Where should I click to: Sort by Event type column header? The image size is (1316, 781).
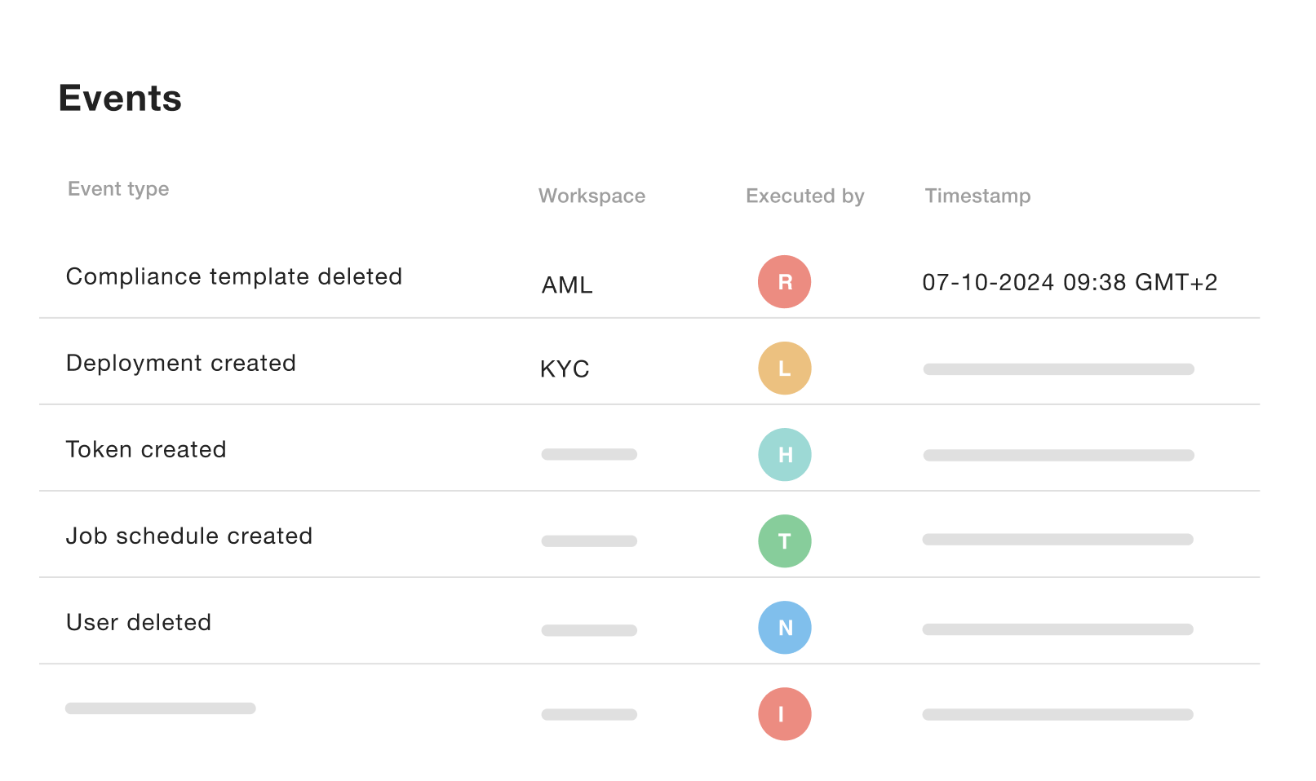[x=118, y=189]
